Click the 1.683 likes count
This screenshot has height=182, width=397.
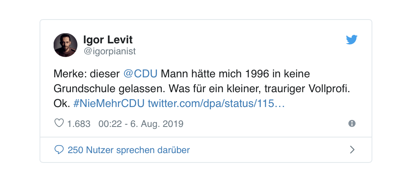(x=79, y=124)
